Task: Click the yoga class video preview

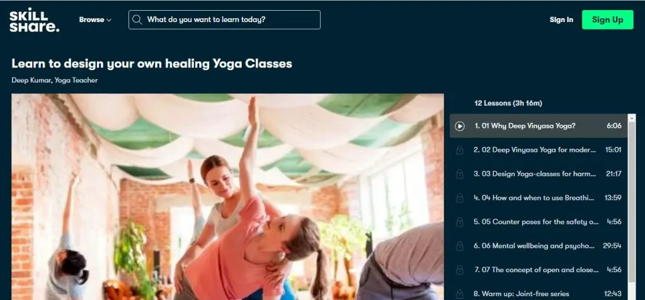Action: pos(227,197)
